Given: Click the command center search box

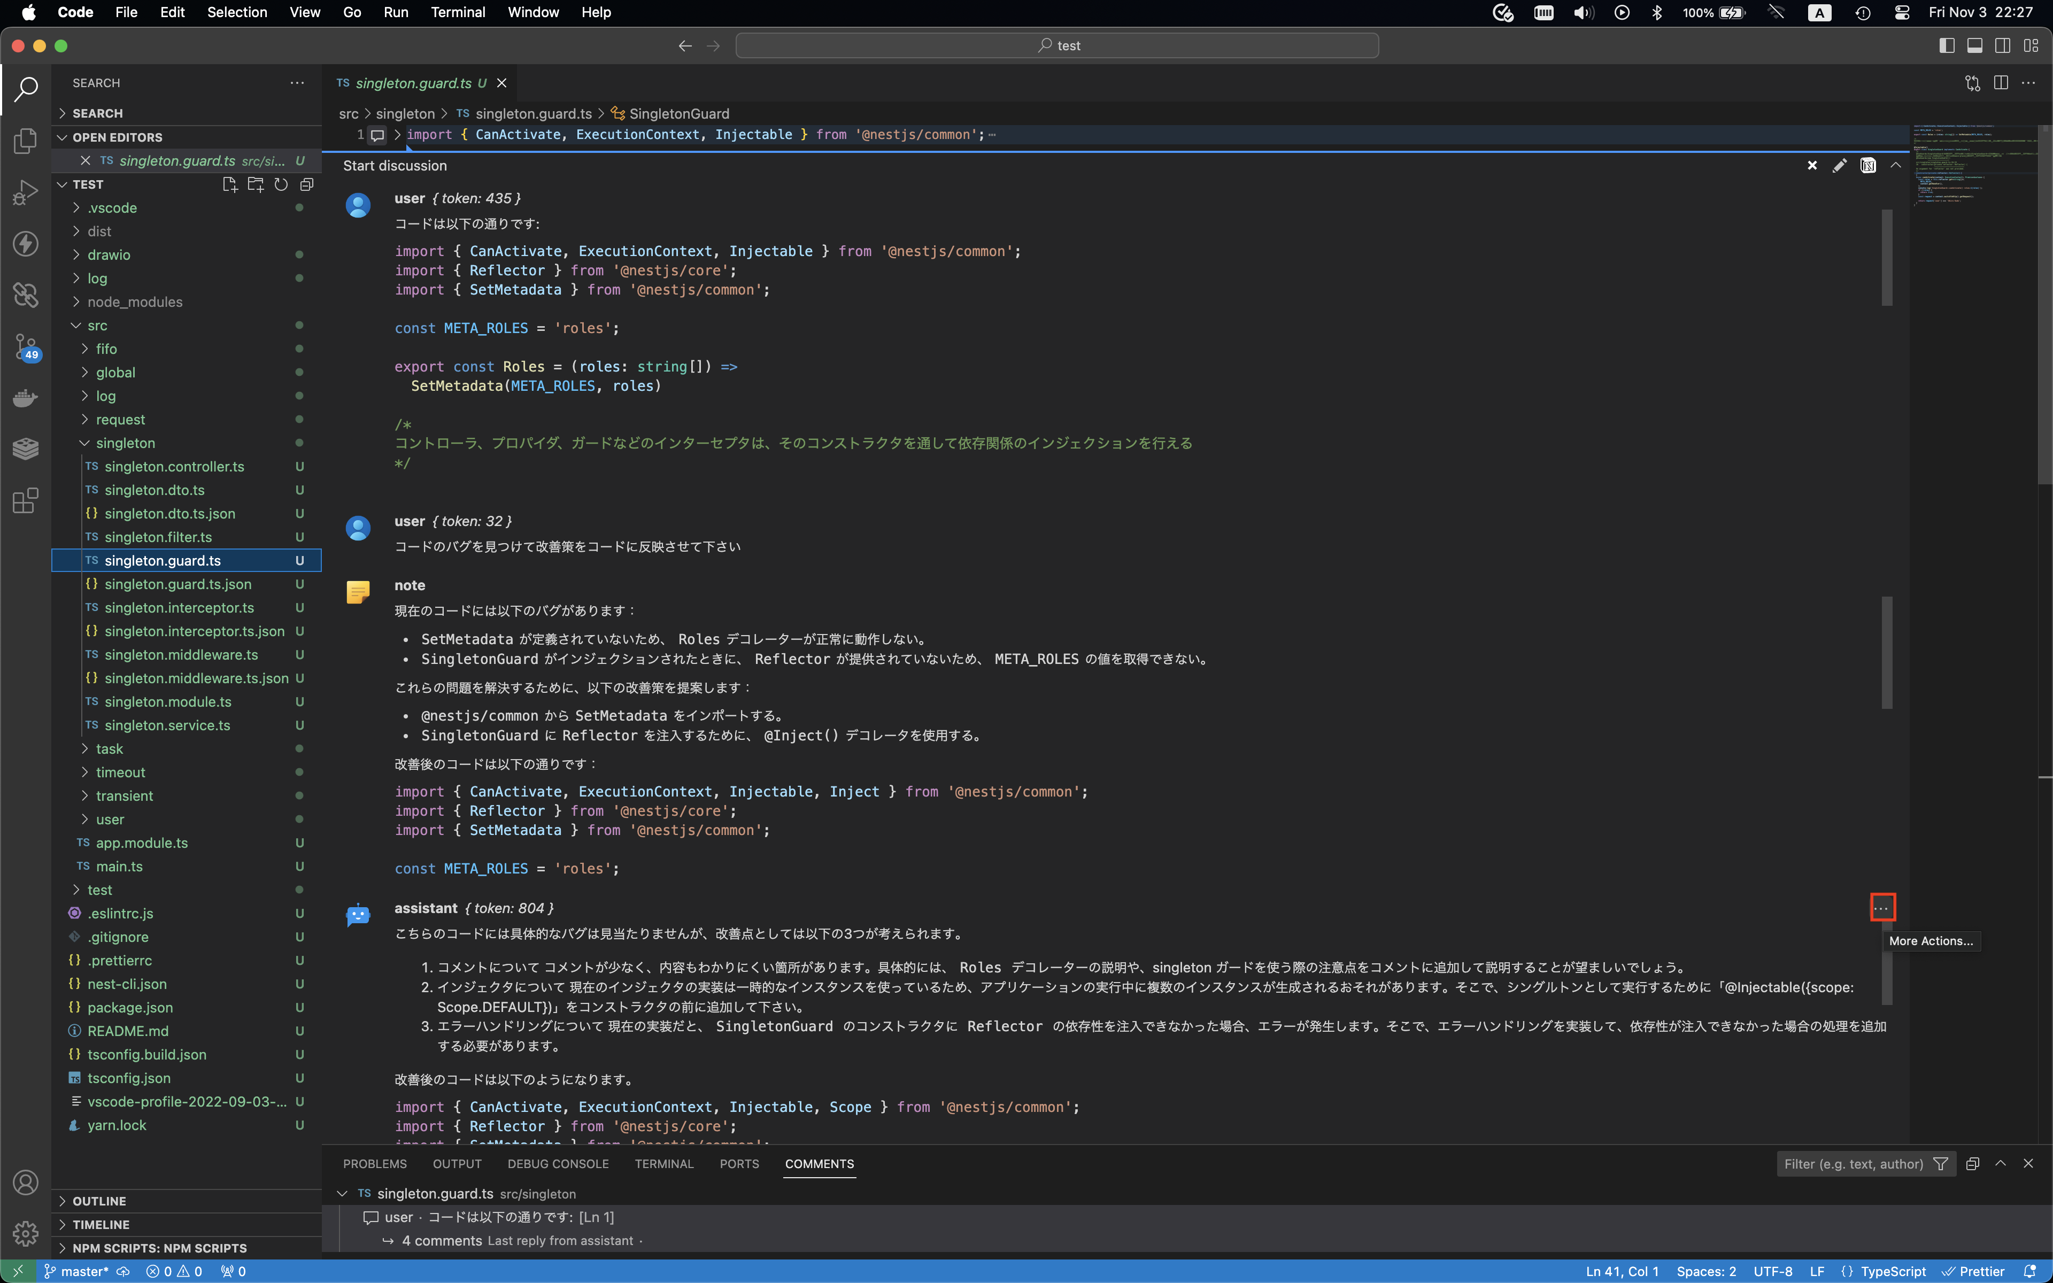Looking at the screenshot, I should pyautogui.click(x=1057, y=46).
